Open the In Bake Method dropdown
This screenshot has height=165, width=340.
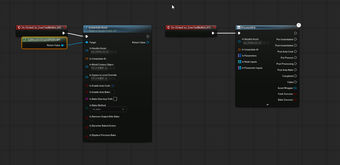pos(108,109)
